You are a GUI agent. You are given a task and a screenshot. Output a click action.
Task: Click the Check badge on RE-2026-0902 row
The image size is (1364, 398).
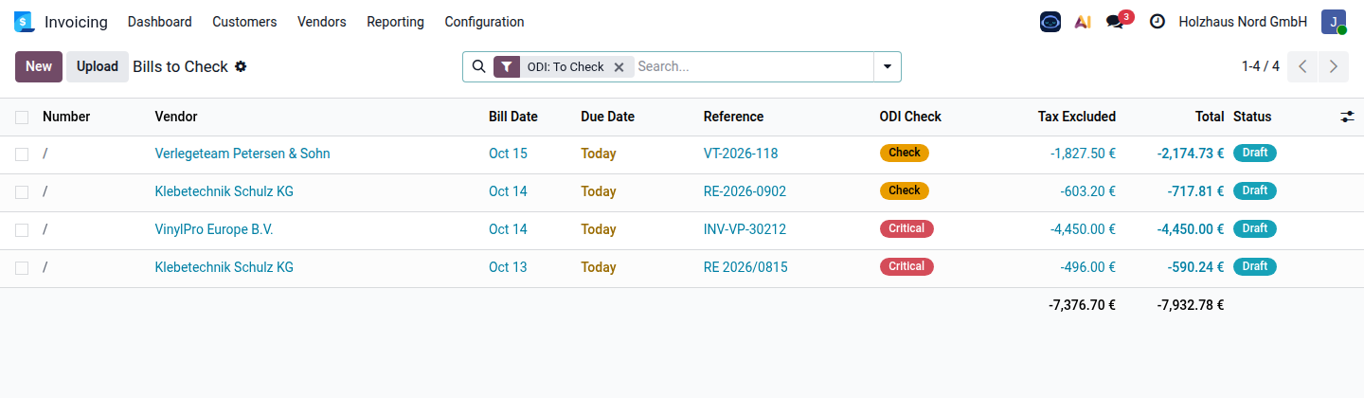905,190
